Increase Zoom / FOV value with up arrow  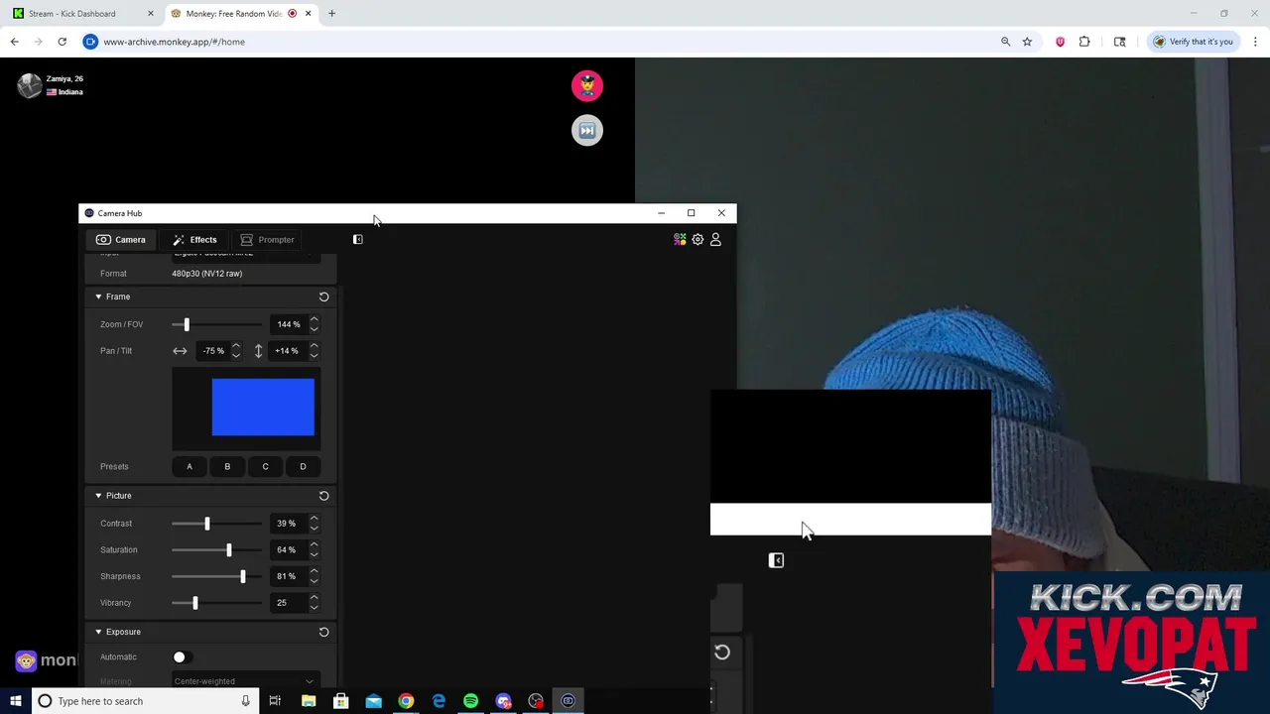(x=314, y=319)
